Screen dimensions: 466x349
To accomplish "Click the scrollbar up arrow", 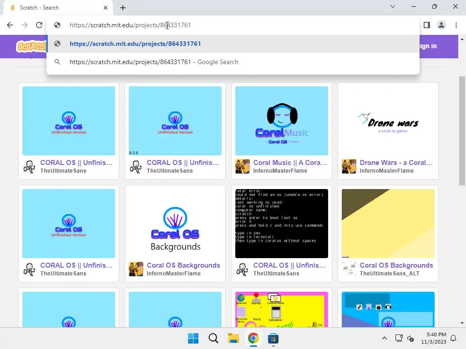I will click(462, 39).
